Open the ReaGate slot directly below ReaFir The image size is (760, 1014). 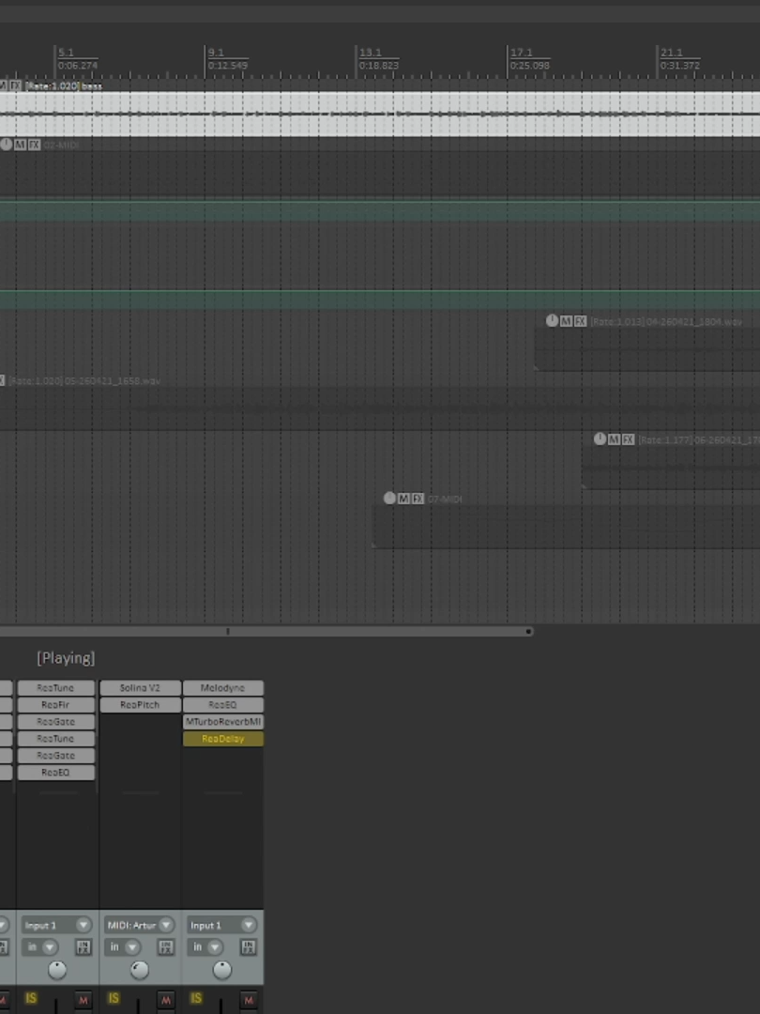[x=56, y=722]
